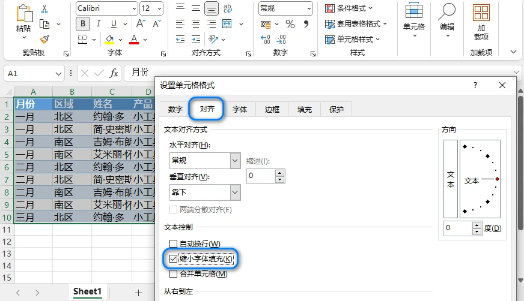This screenshot has width=524, height=301.
Task: Expand the Name Box A1 dropdown
Action: [58, 74]
